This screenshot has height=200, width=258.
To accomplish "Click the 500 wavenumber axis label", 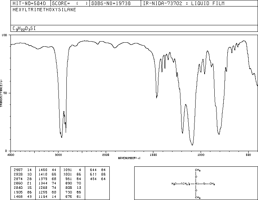I will (248, 155).
